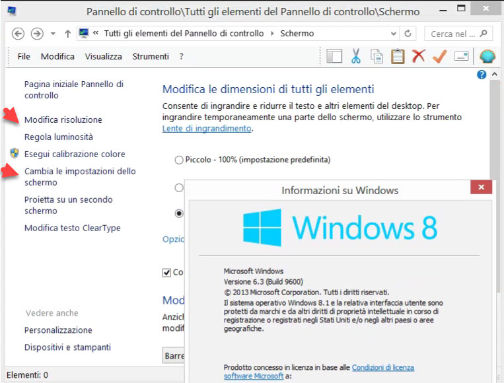Click the shell icon in toolbar

tap(487, 56)
